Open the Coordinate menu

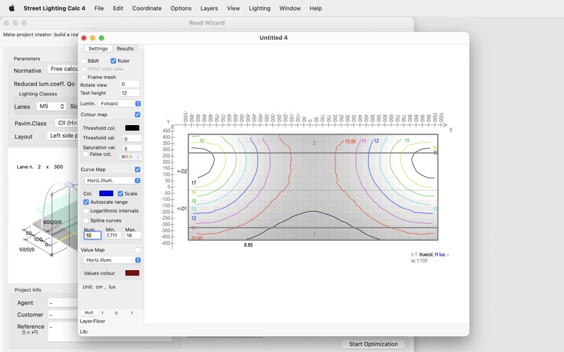tap(147, 8)
